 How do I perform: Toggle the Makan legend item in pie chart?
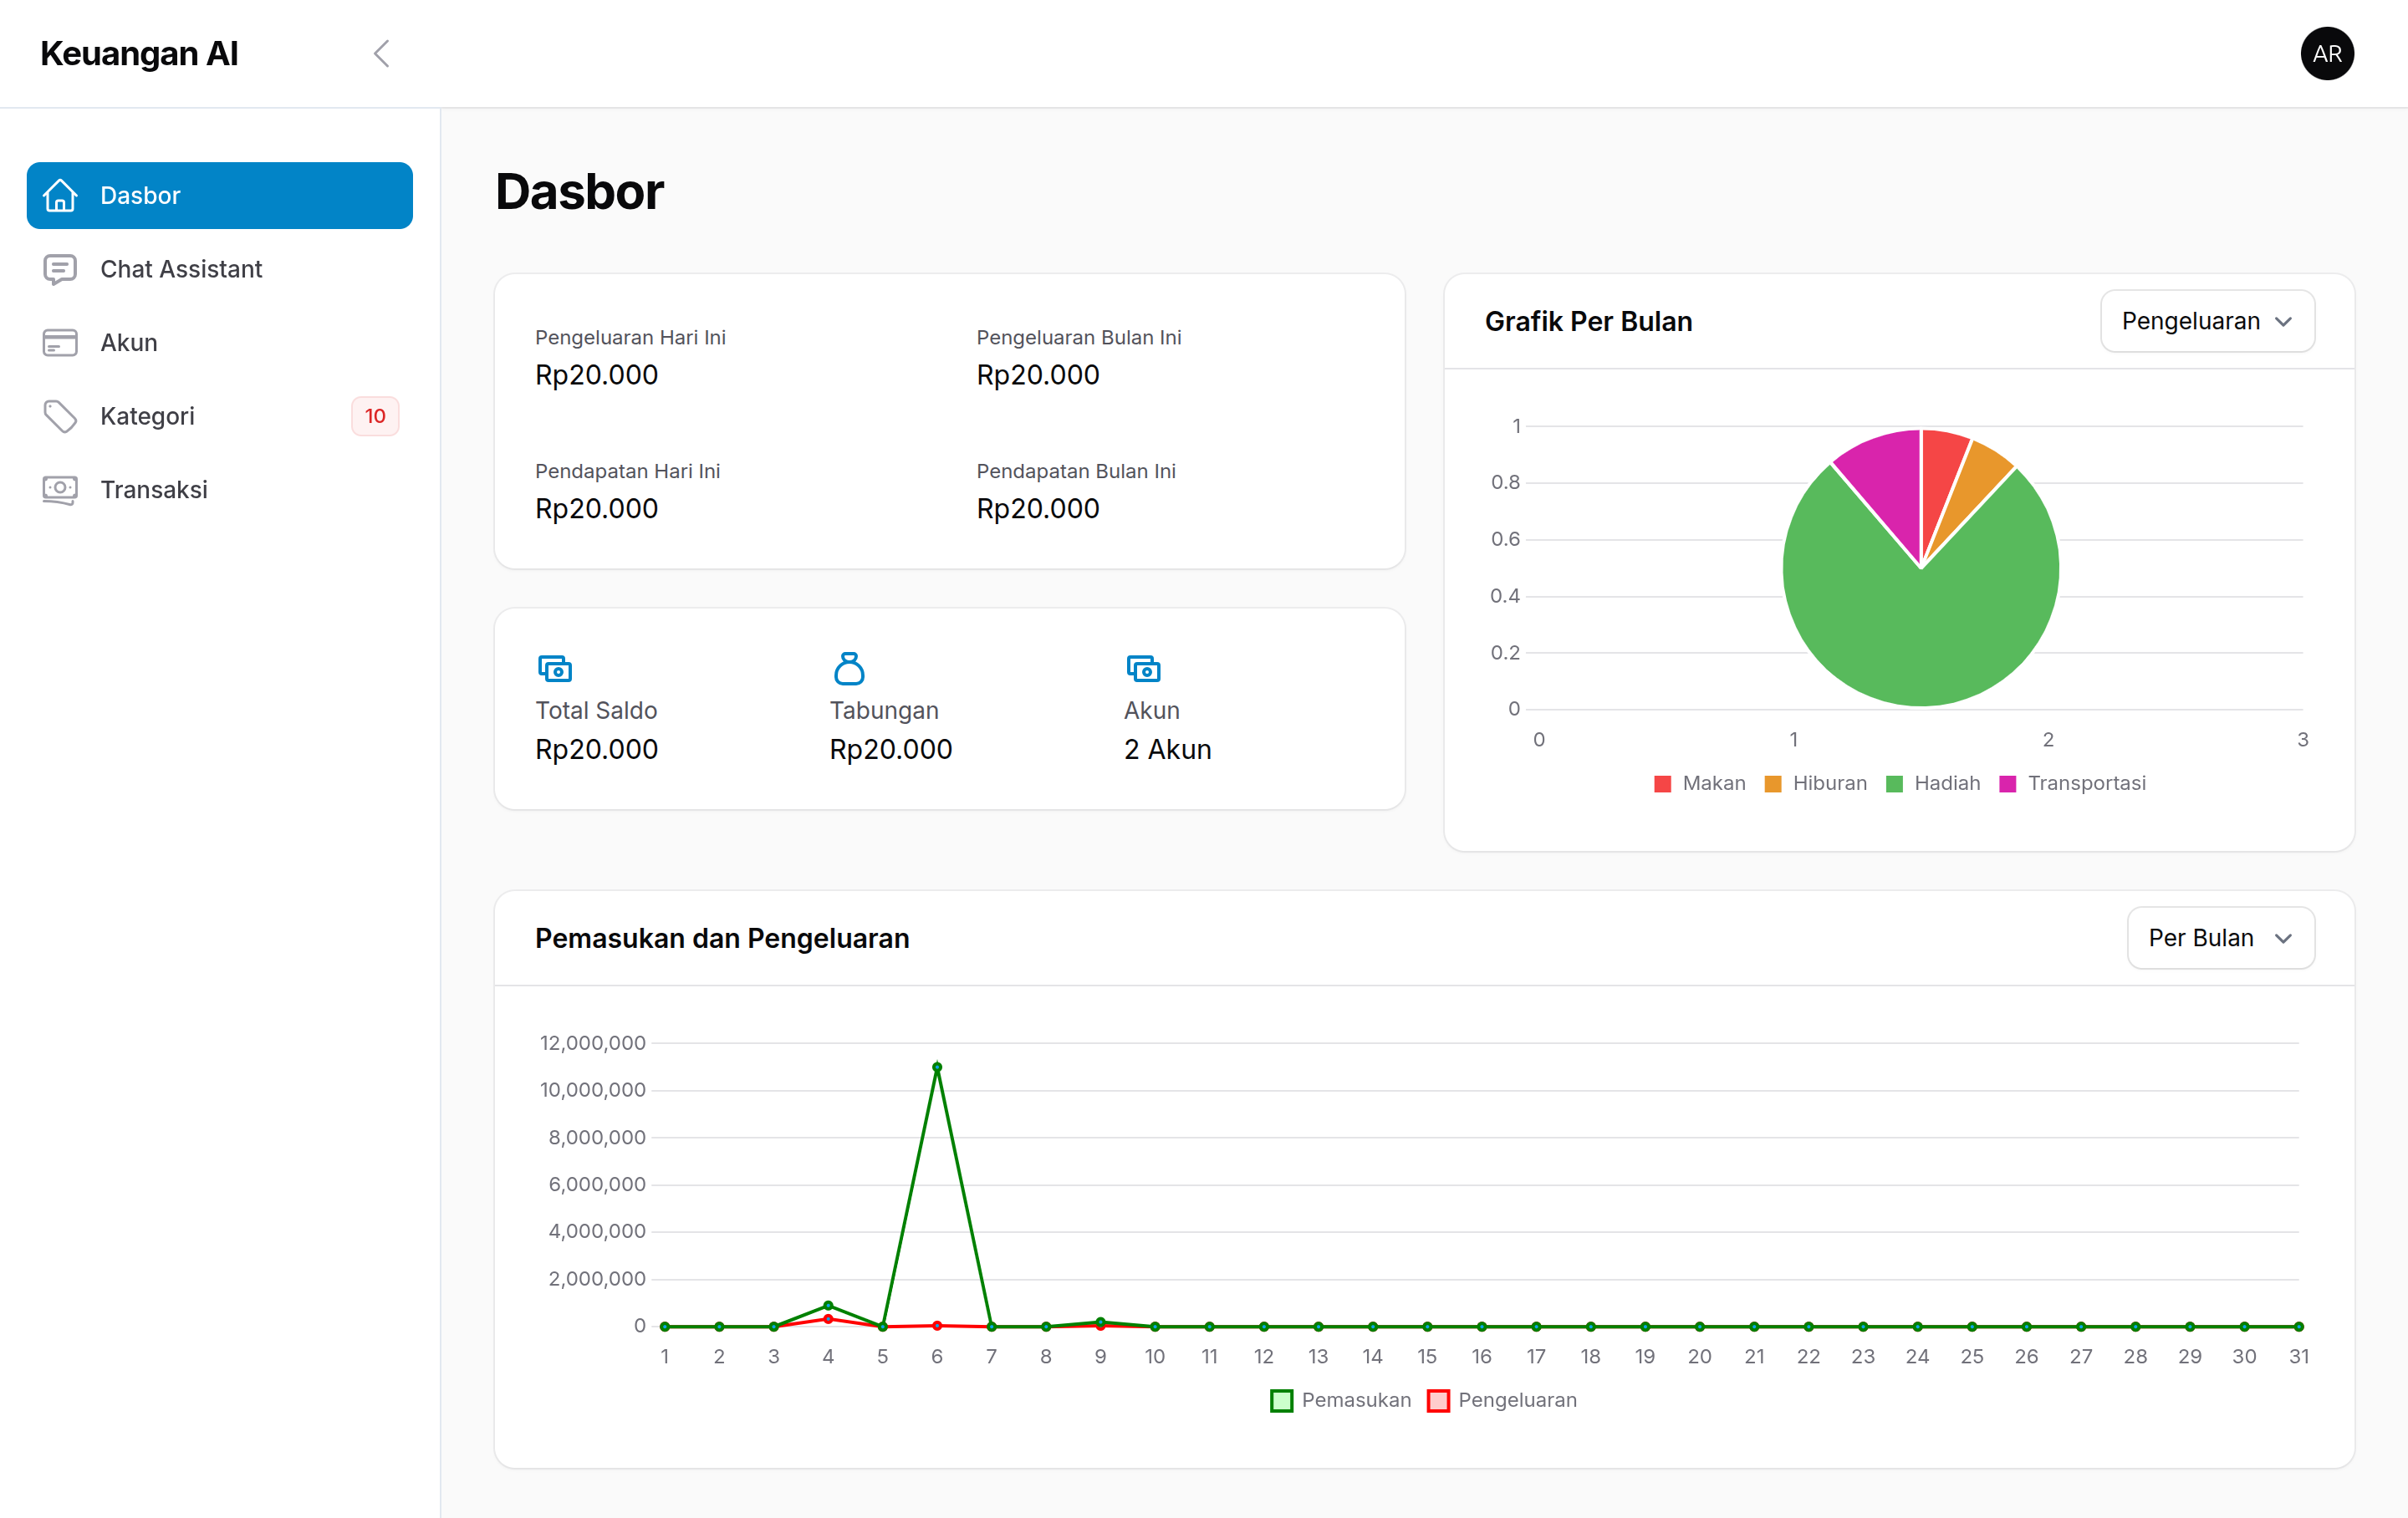[x=1699, y=783]
